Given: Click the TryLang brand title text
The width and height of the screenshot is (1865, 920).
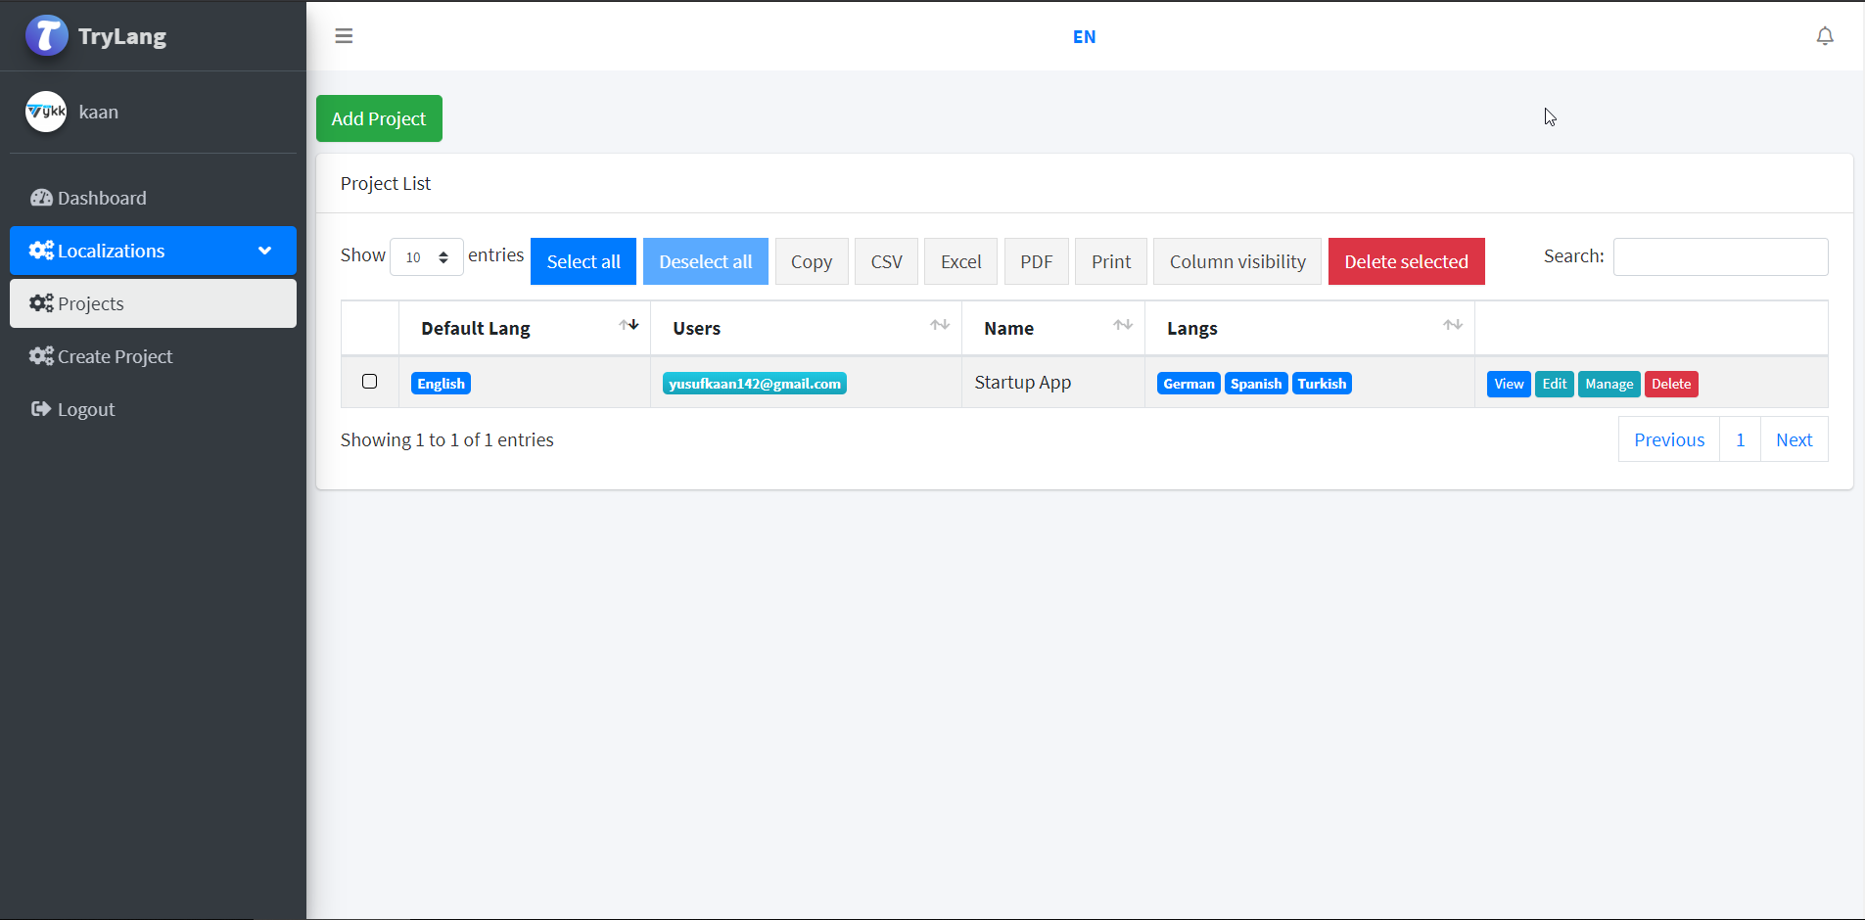Looking at the screenshot, I should click(122, 36).
